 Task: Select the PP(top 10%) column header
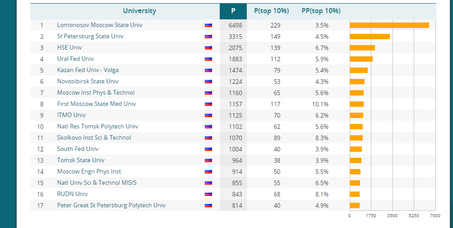[321, 11]
